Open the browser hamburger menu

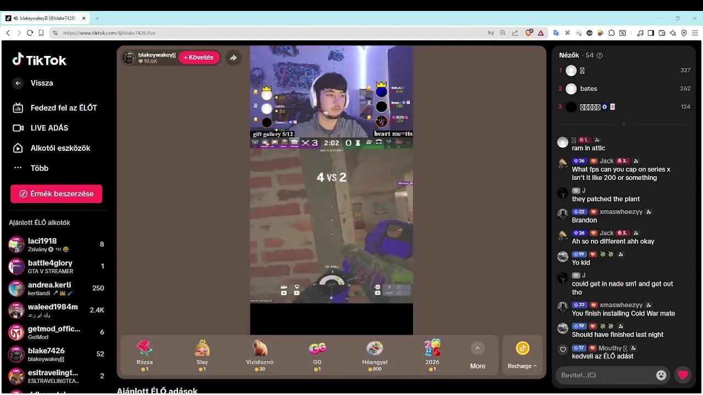[x=695, y=33]
